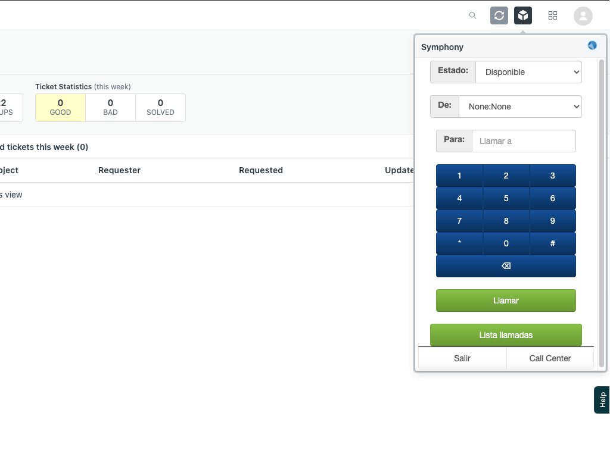Sort by the Requester column header
Screen dimensions: 610x457
[119, 170]
